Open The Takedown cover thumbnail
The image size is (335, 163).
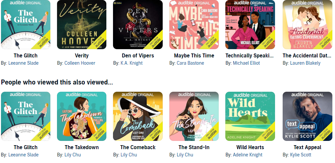point(82,116)
